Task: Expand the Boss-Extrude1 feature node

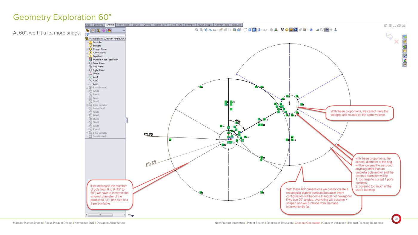Action: click(87, 88)
